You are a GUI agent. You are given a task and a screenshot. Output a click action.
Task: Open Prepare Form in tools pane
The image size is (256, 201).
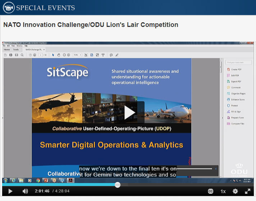click(x=235, y=118)
